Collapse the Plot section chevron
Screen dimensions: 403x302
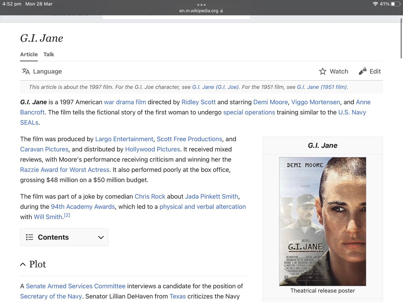pos(23,264)
